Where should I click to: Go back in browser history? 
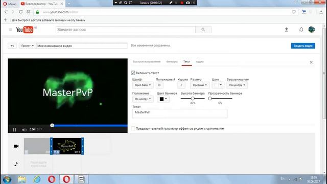6,12
